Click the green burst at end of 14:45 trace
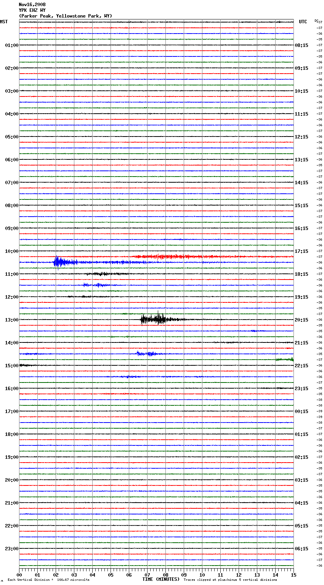The height and width of the screenshot is (585, 324). [285, 359]
